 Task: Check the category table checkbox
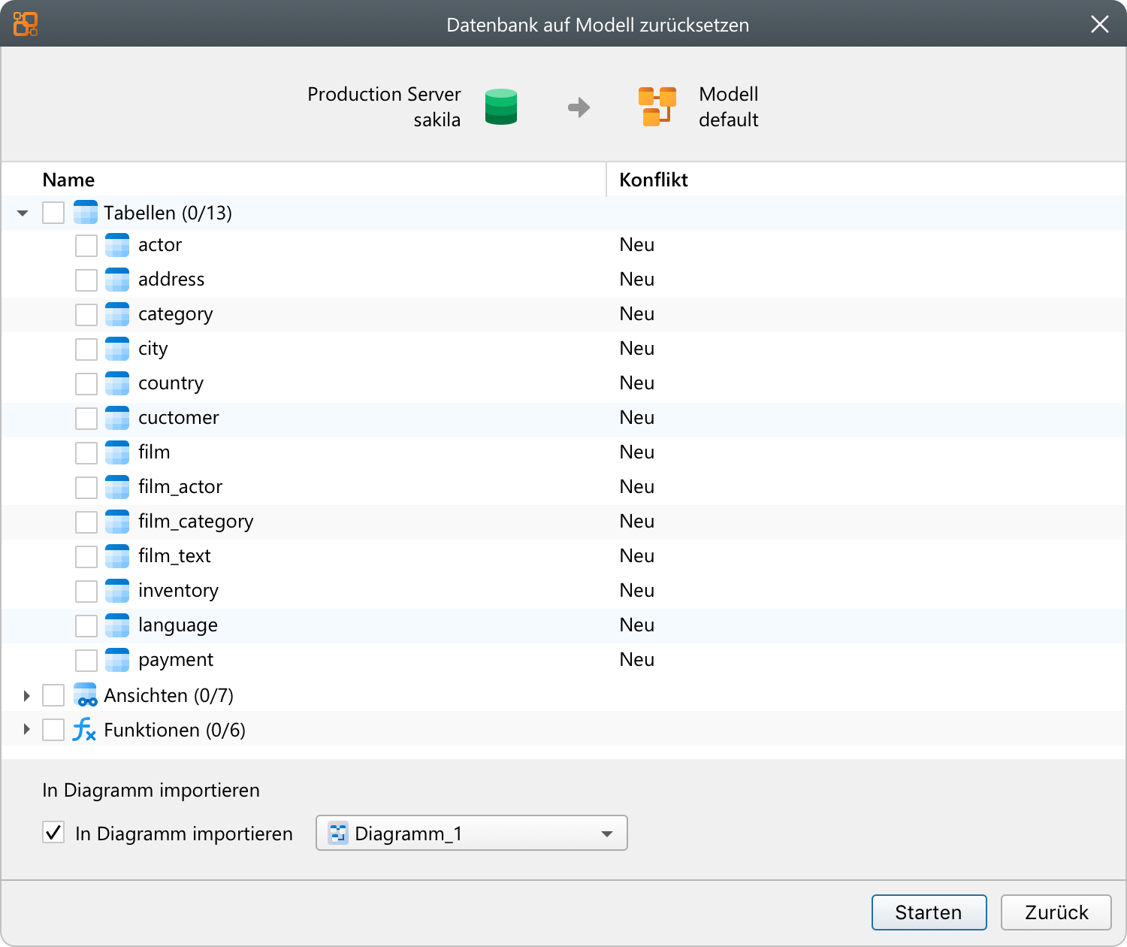tap(86, 315)
